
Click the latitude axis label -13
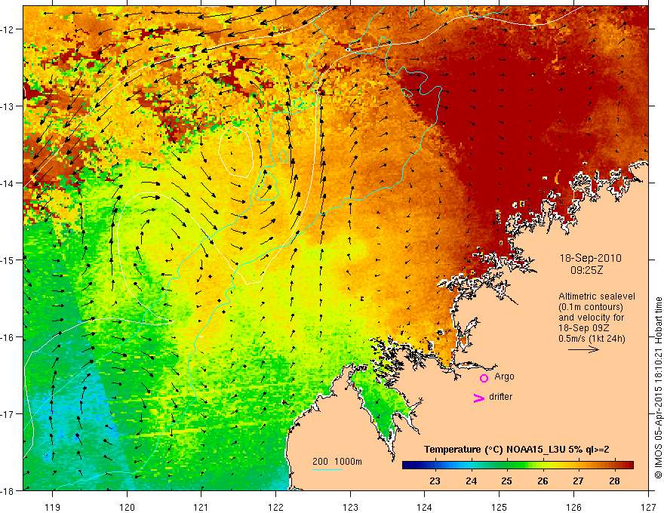click(8, 106)
